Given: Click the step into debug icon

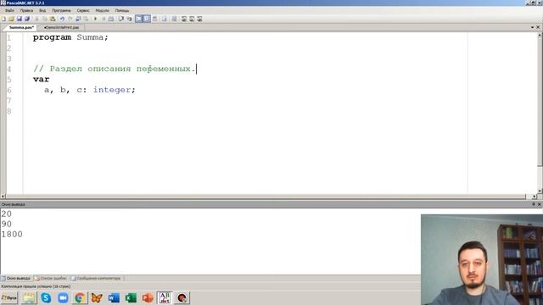Looking at the screenshot, I should (120, 19).
